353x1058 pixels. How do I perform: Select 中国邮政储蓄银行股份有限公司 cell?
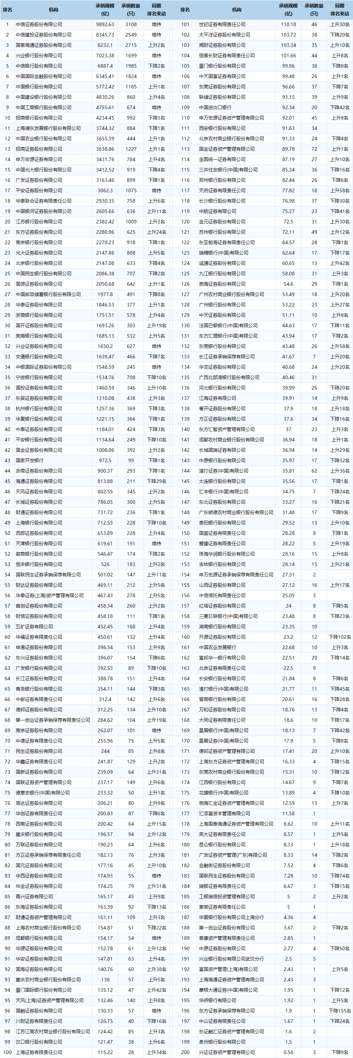tap(48, 294)
